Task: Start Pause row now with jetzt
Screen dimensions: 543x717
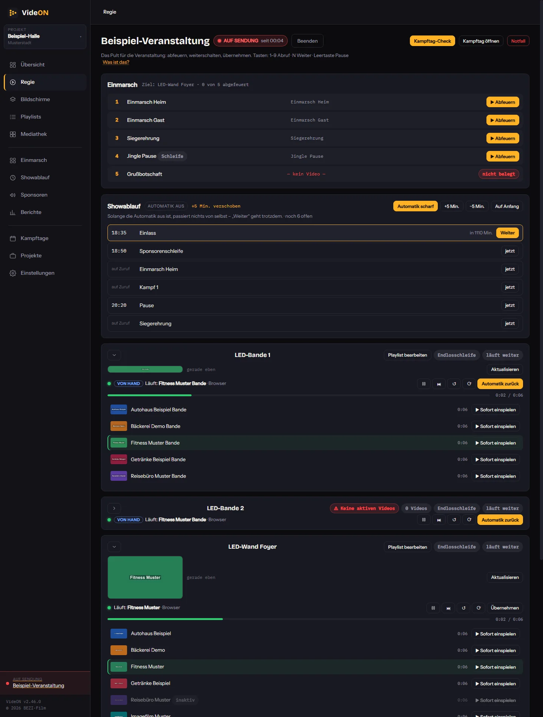Action: 510,305
